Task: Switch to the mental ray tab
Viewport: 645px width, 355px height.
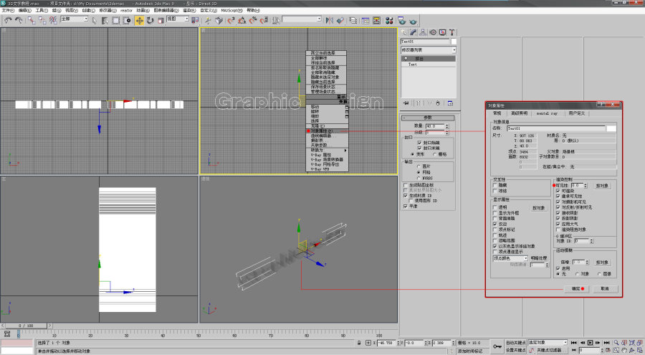Action: 545,113
